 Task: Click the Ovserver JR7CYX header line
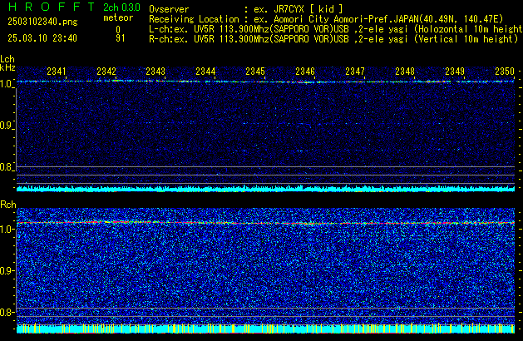pyautogui.click(x=246, y=9)
